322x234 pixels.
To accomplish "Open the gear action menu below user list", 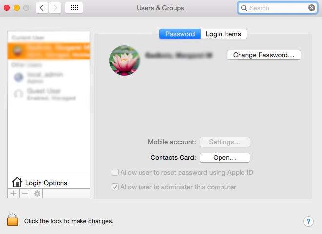I will pyautogui.click(x=37, y=194).
